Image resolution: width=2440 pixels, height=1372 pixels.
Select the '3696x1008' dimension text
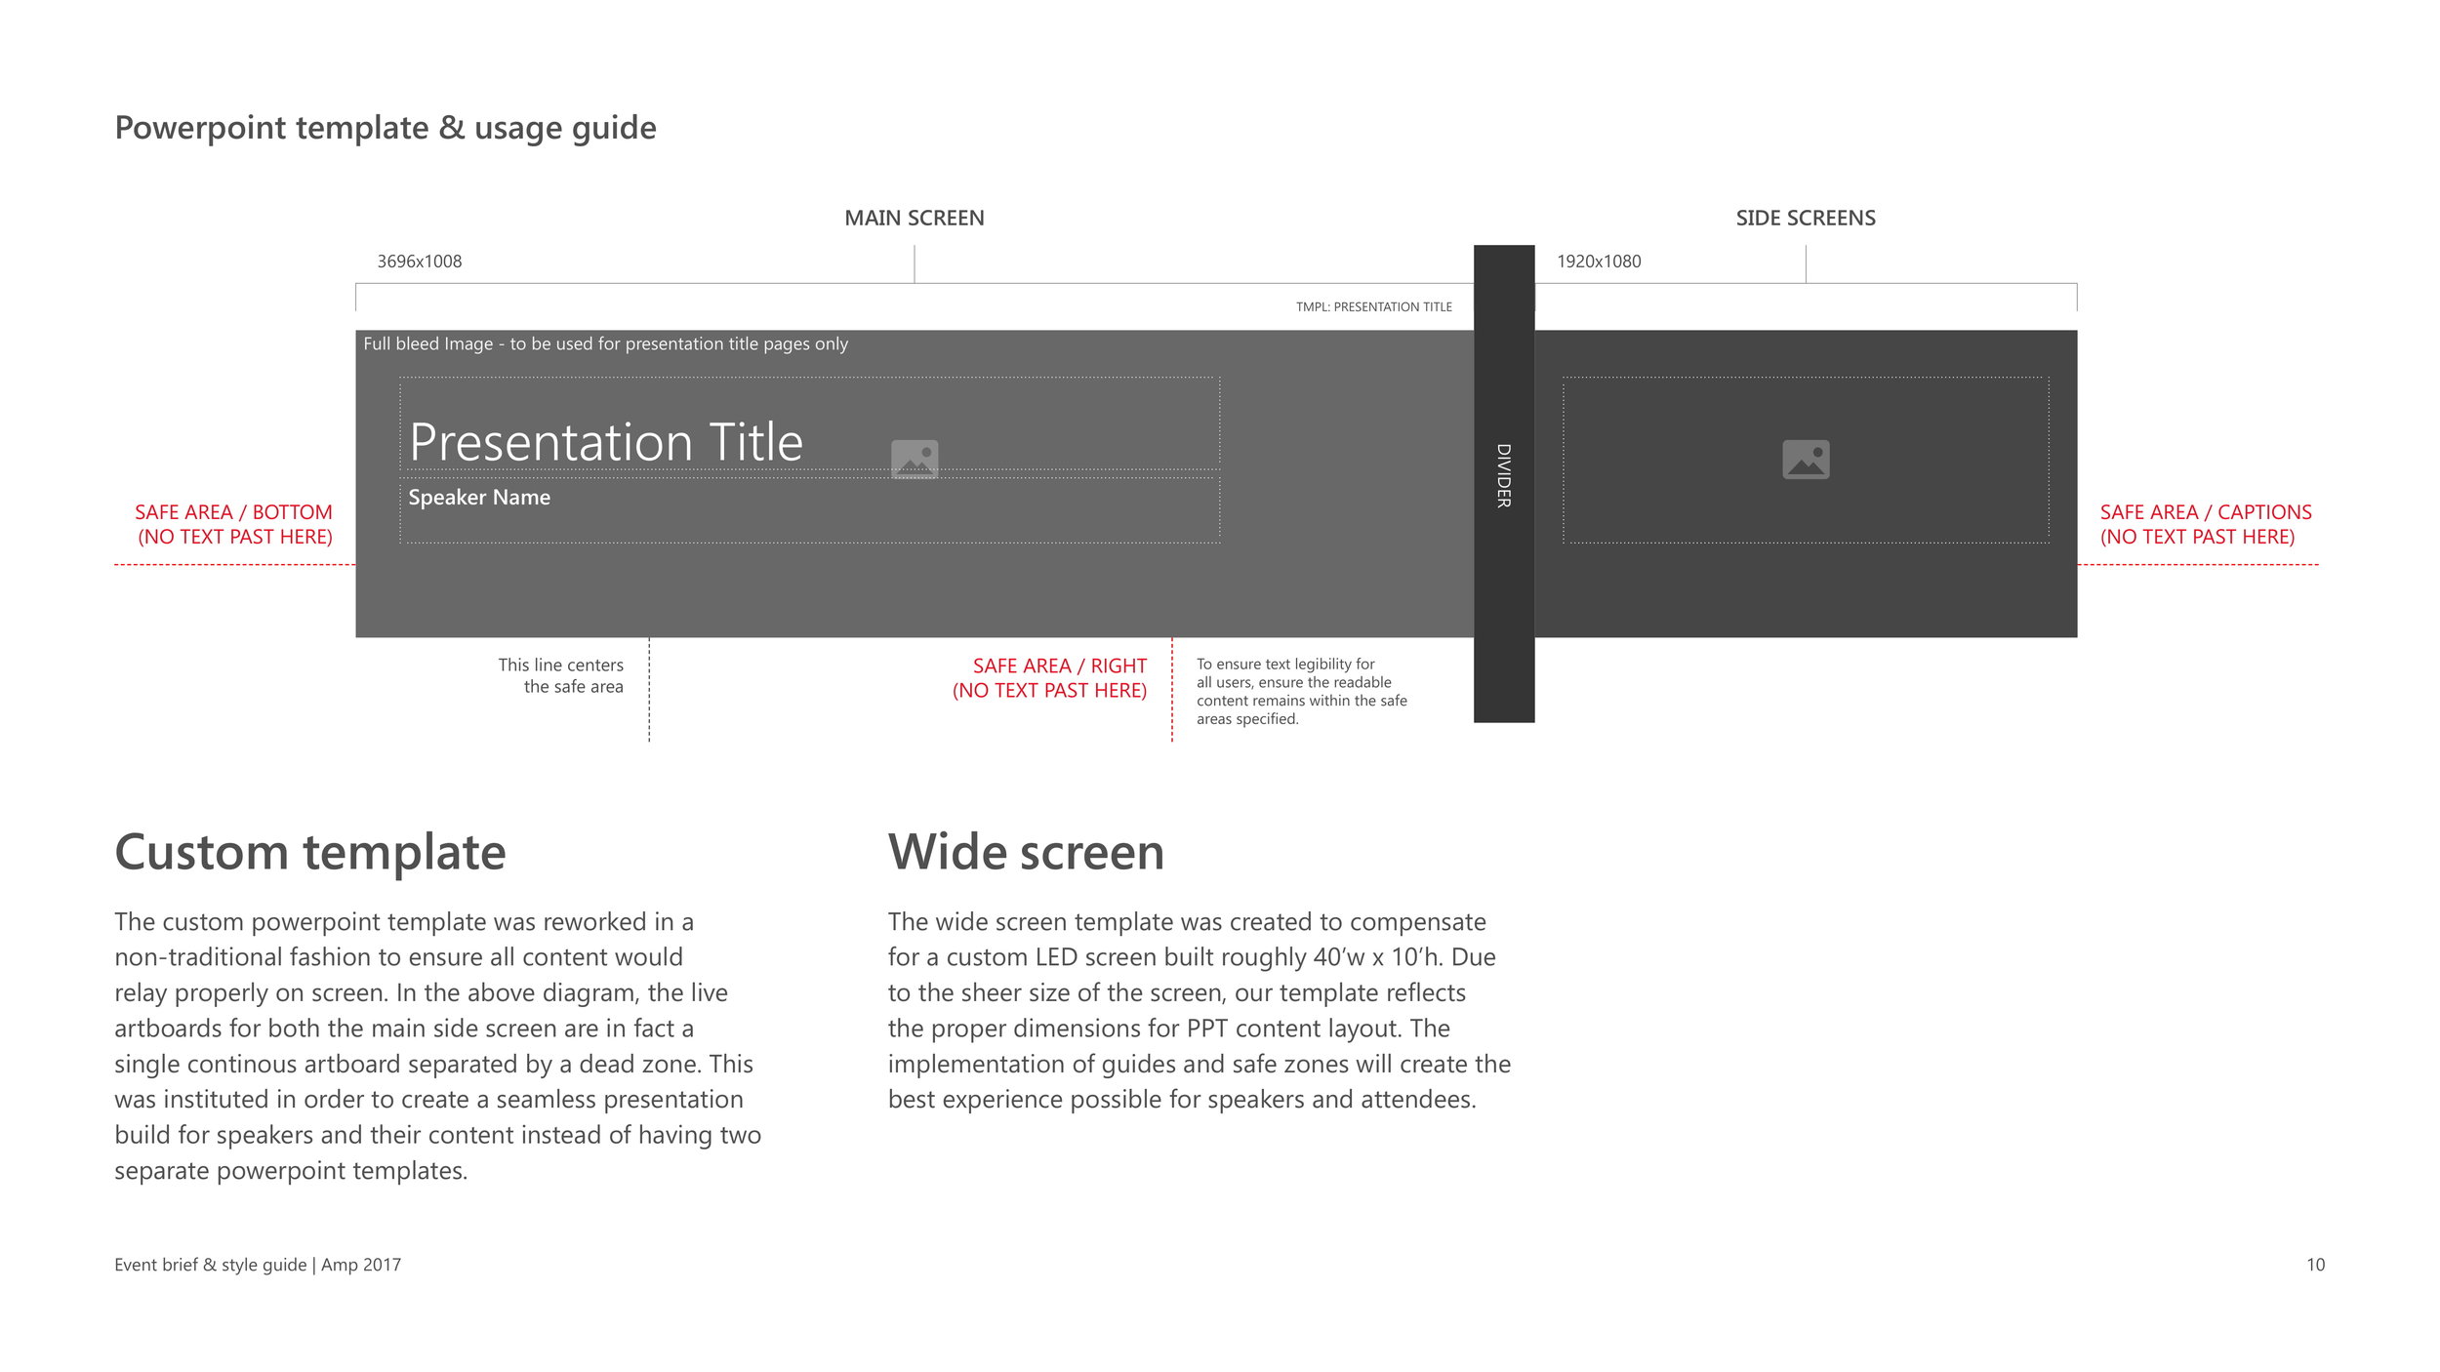(420, 262)
